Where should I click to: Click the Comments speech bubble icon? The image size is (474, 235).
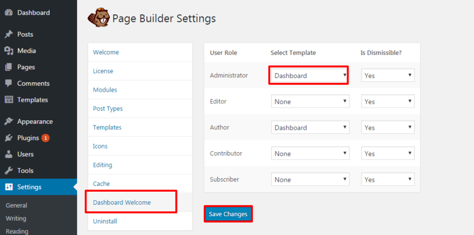(x=9, y=83)
